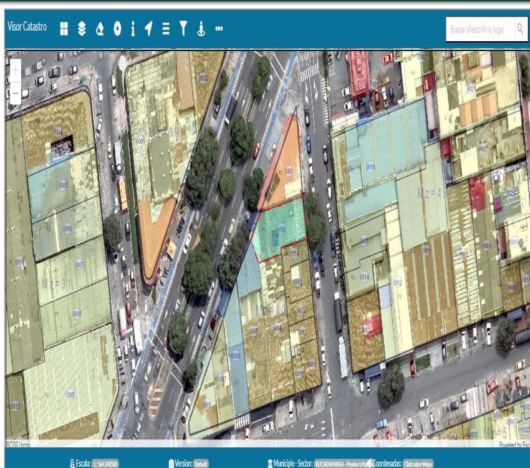
Task: Open the Municipio - Sector BUCARAMANGA selector
Action: point(342,464)
